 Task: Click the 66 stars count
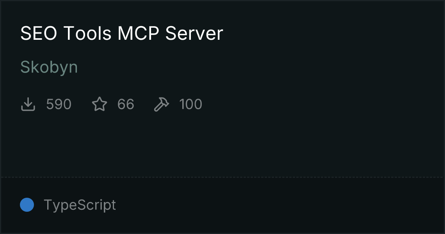(x=126, y=104)
